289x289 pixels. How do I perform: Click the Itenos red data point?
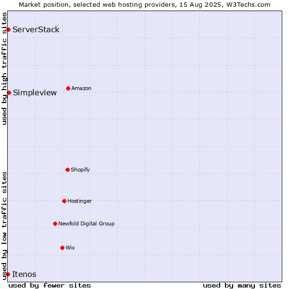coord(8,274)
